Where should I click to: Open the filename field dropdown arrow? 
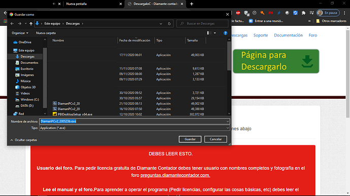227,122
